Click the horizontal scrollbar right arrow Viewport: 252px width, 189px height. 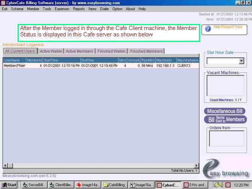(x=196, y=165)
